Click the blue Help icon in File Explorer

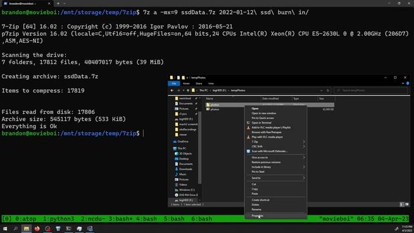click(x=408, y=83)
